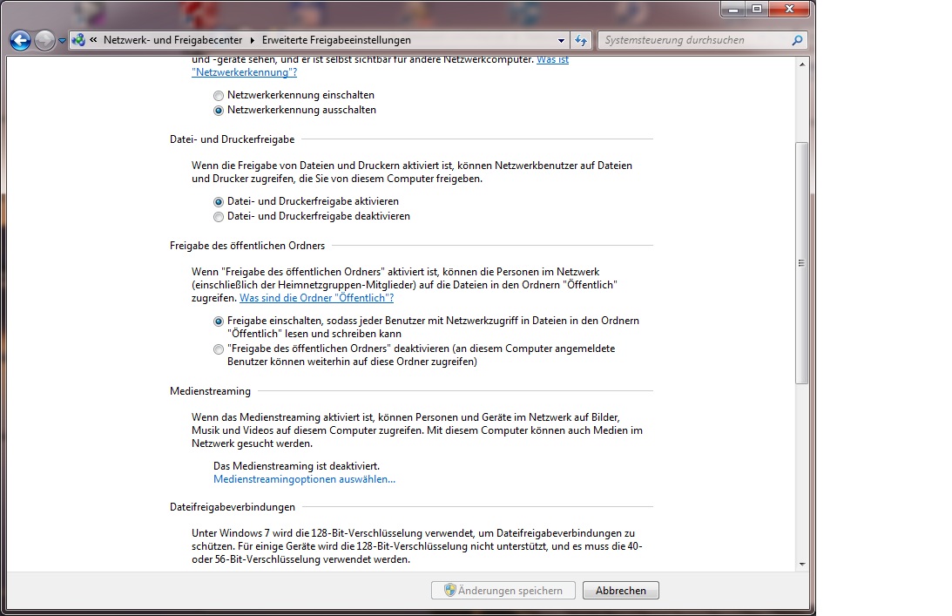Click the vertical scrollbar thumb
Image resolution: width=952 pixels, height=616 pixels.
tap(802, 263)
